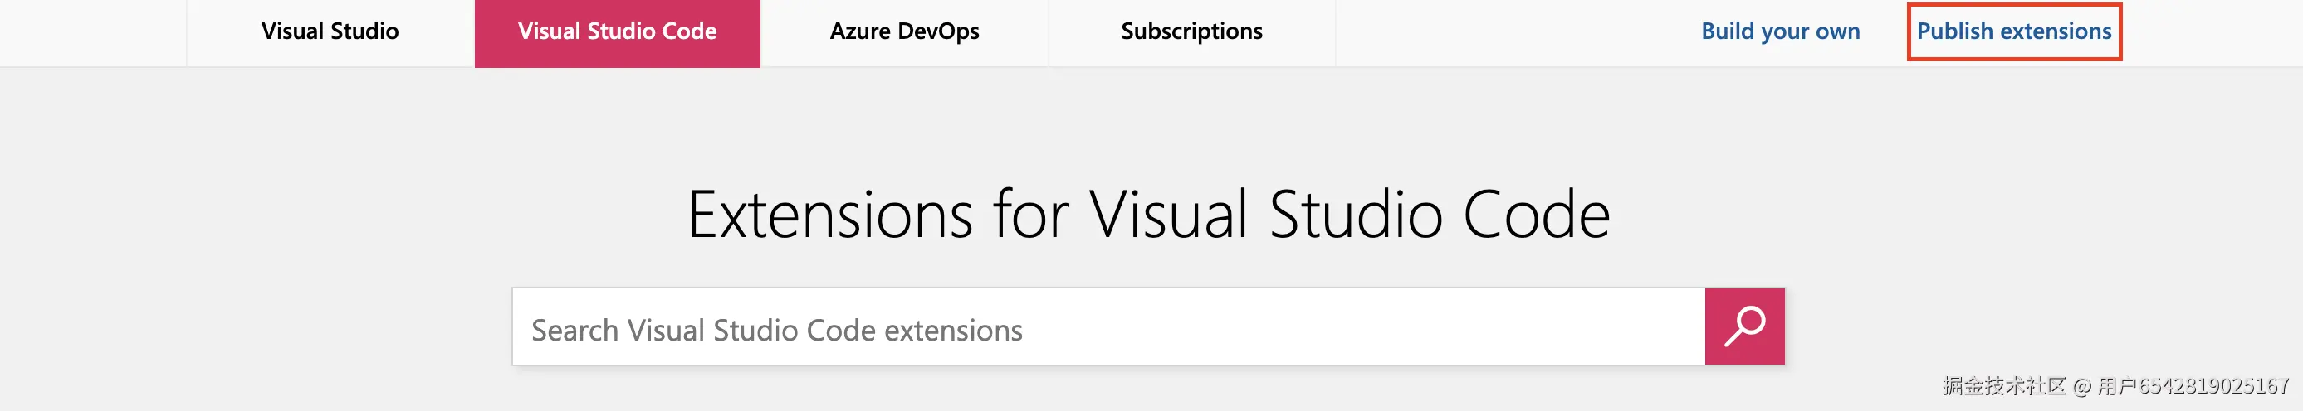The height and width of the screenshot is (411, 2303).
Task: Click the Extensions for Visual Studio Code heading
Action: tap(1148, 215)
